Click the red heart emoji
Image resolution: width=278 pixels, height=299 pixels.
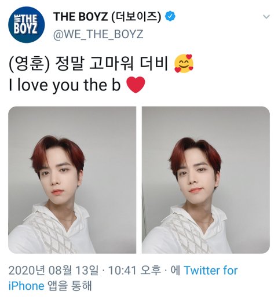136,85
